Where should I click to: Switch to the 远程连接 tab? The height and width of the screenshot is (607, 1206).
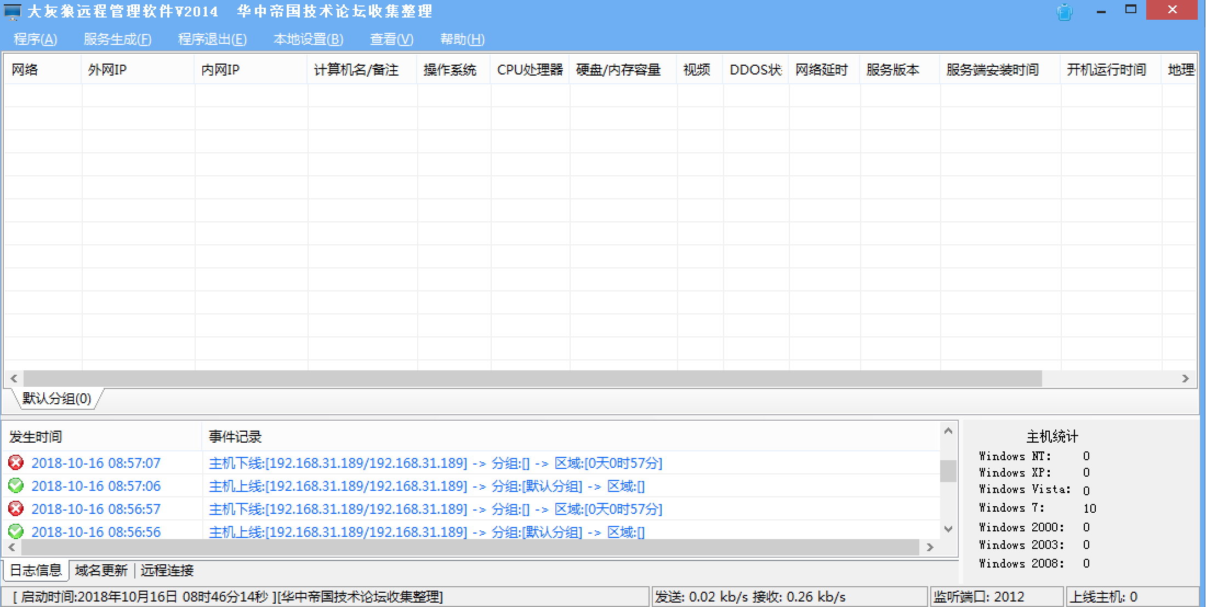tap(167, 571)
